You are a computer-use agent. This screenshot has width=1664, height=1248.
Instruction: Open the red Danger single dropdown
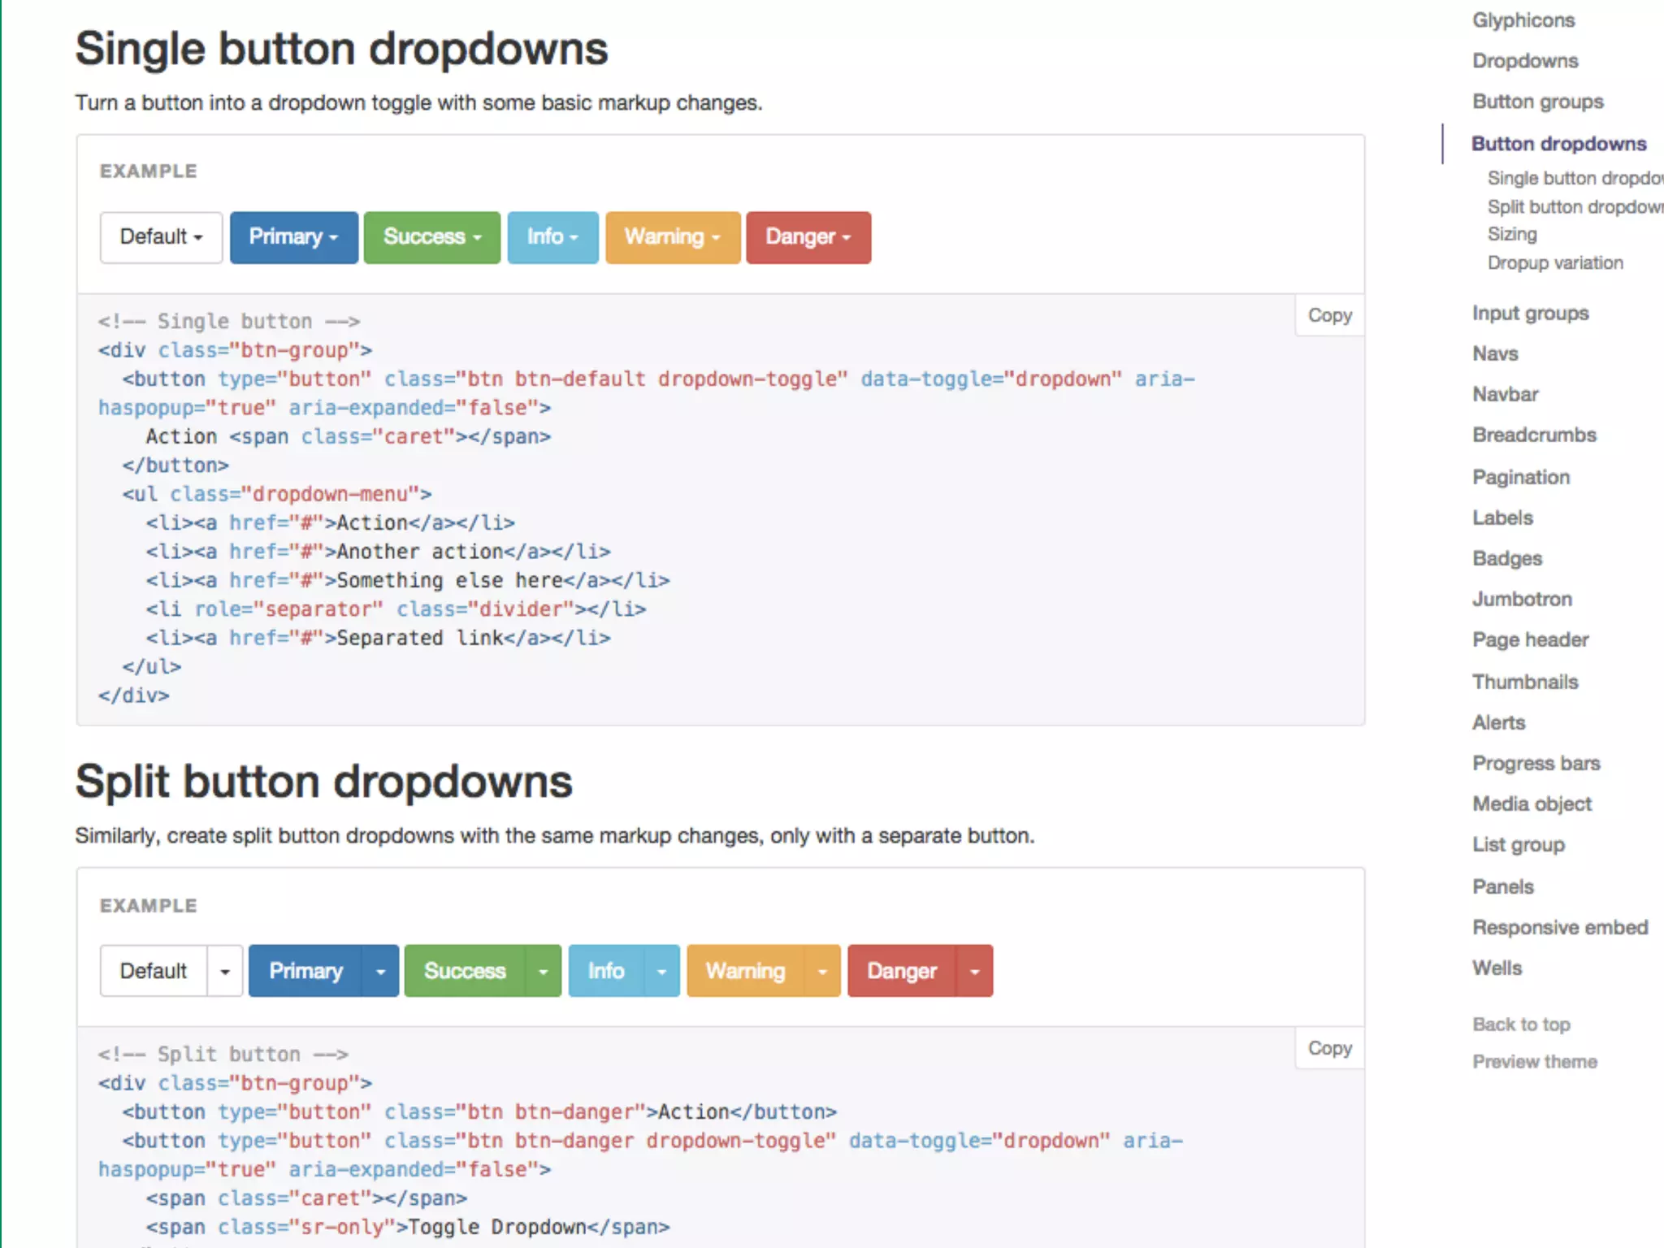808,237
